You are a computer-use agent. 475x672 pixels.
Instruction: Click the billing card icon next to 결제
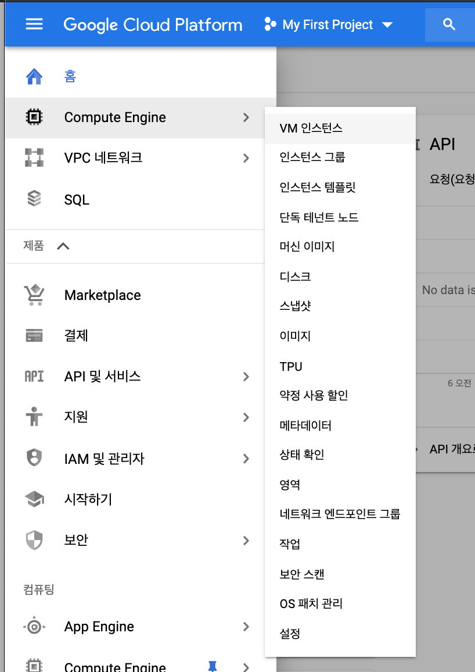[x=34, y=335]
